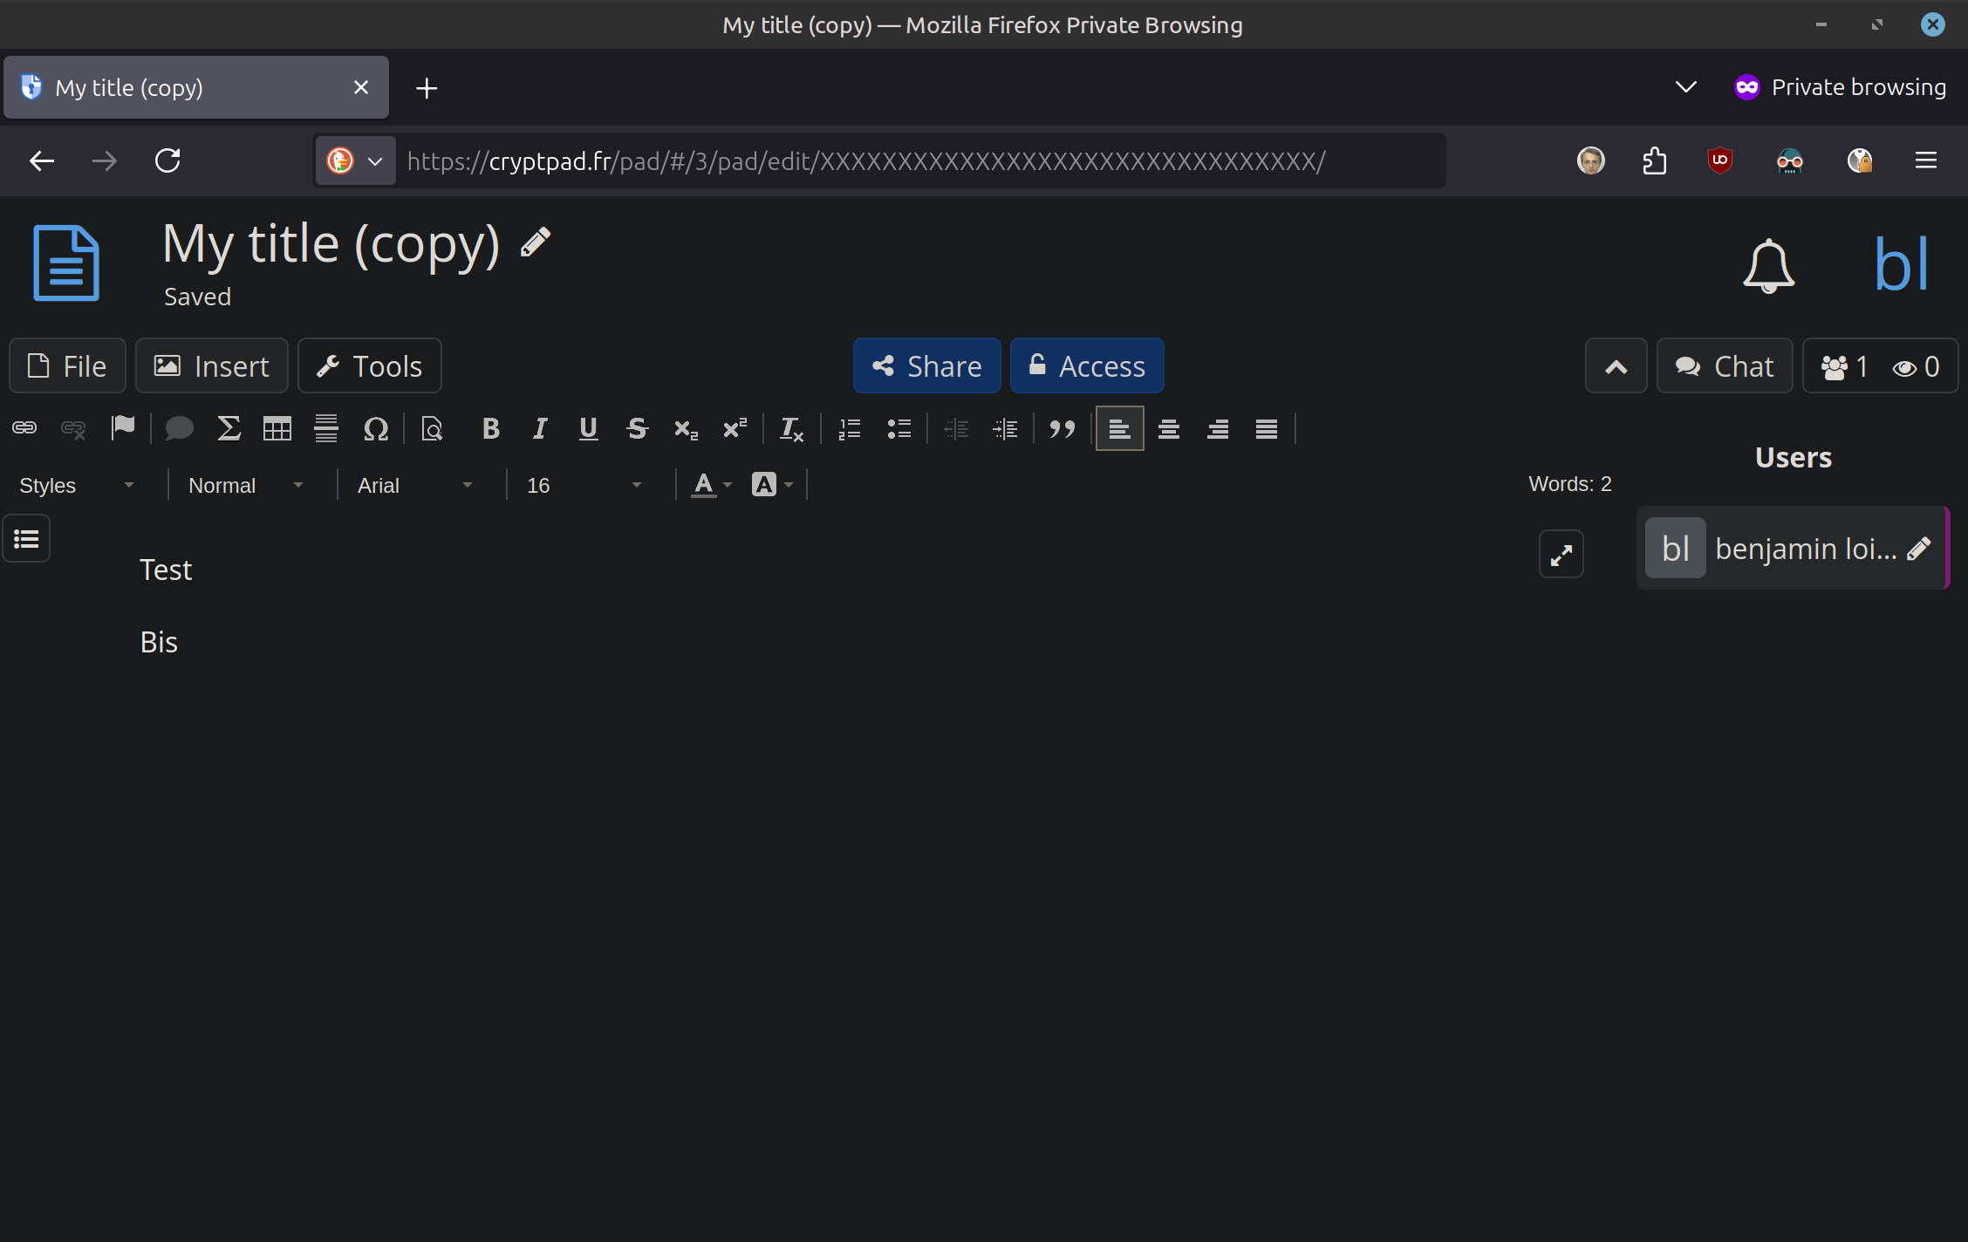The image size is (1968, 1242).
Task: Toggle italic formatting
Action: click(x=540, y=429)
